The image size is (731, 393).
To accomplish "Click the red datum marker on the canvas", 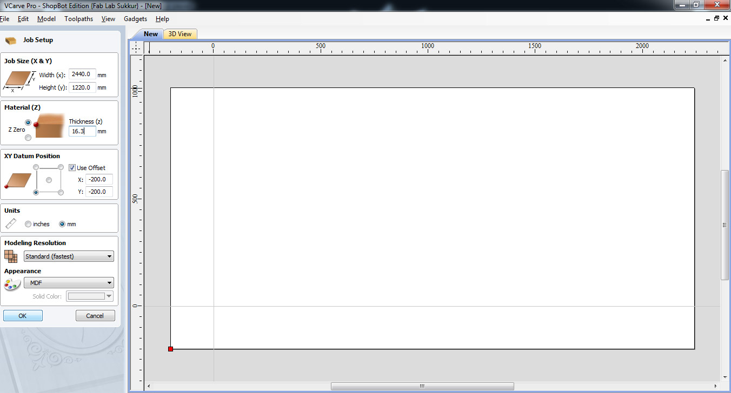I will pyautogui.click(x=170, y=349).
